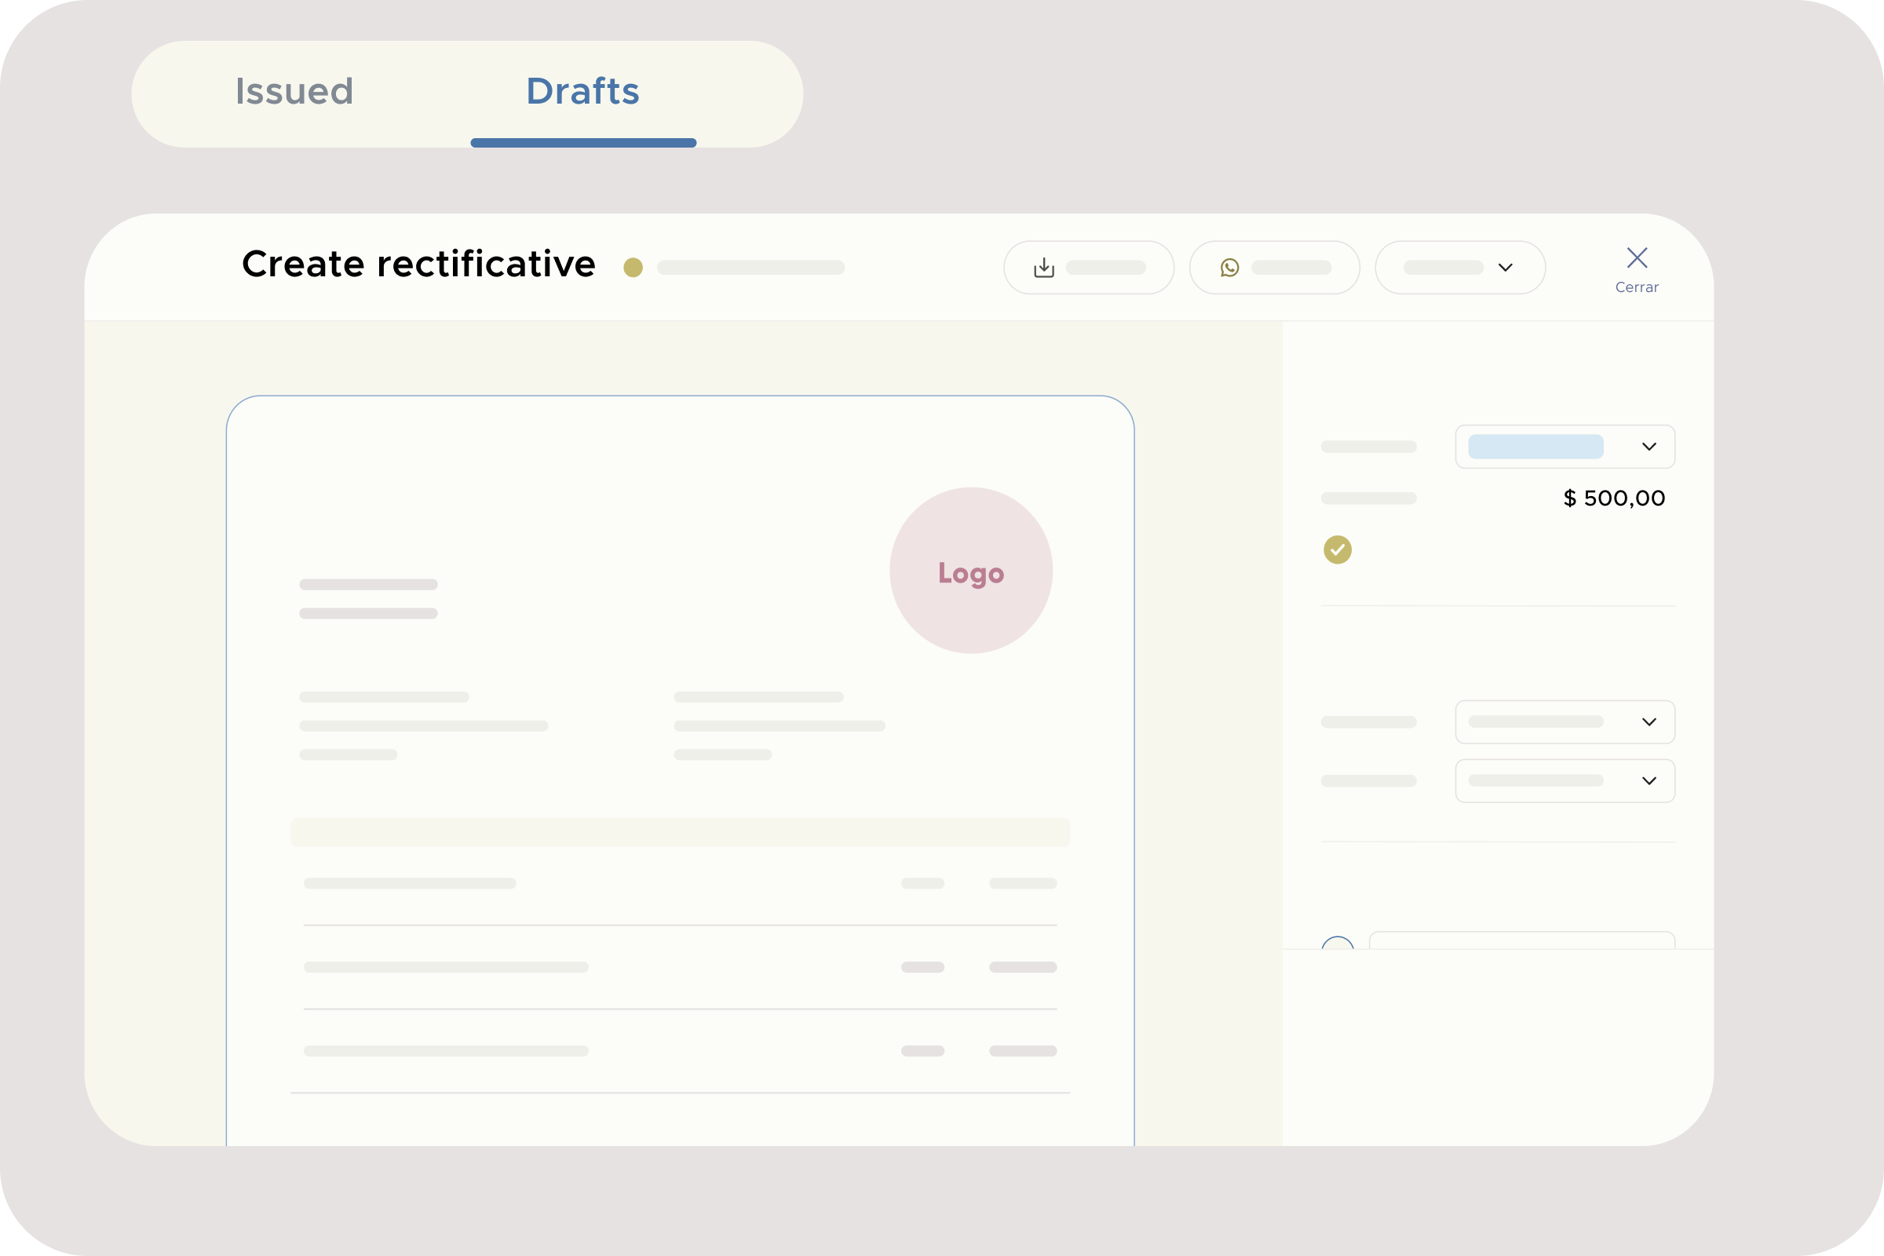This screenshot has width=1884, height=1256.
Task: Expand the topmost dropdown in the right panel
Action: pos(1564,446)
